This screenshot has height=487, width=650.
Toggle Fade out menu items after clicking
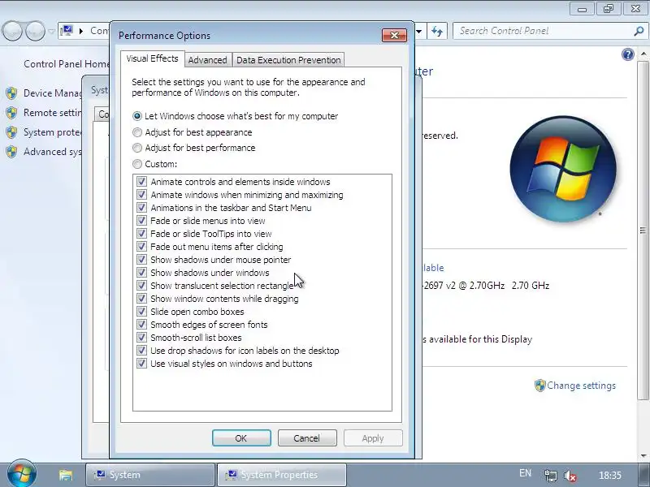coord(141,247)
